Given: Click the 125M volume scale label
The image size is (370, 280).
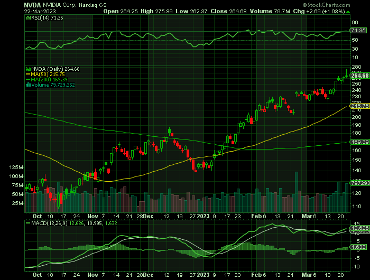Looking at the screenshot, I should (x=16, y=167).
